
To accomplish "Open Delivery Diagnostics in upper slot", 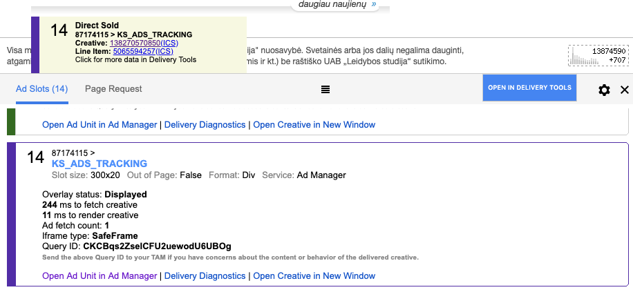I will [205, 125].
